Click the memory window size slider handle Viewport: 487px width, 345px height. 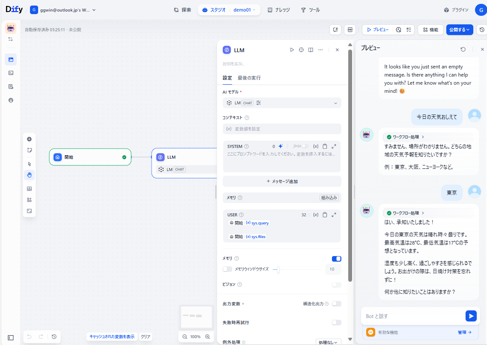278,269
